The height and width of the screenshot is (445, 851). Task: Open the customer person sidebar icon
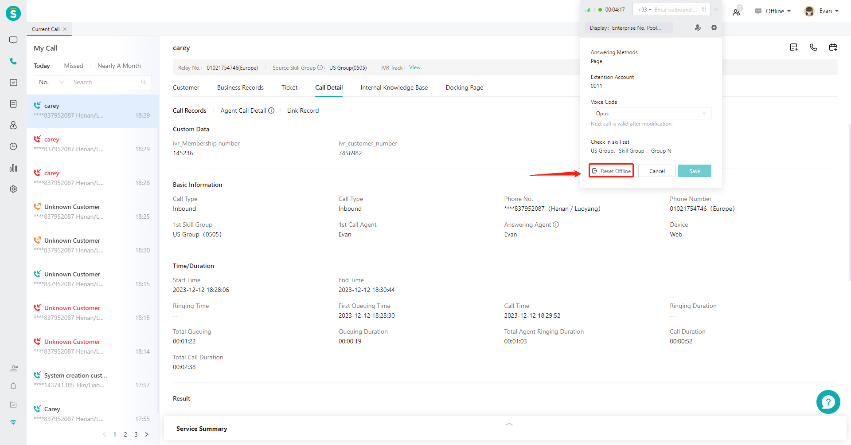[x=13, y=125]
